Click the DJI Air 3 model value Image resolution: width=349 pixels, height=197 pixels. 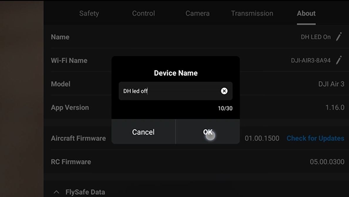pos(331,84)
